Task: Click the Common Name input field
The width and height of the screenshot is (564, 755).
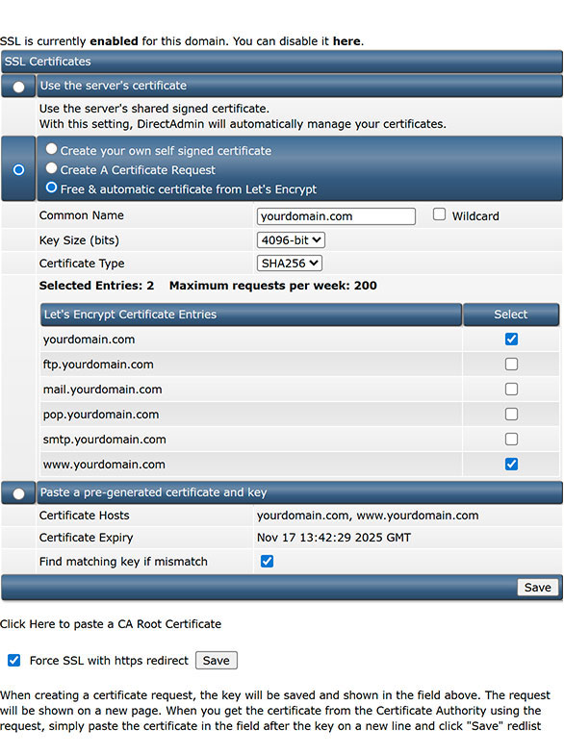Action: [x=336, y=216]
